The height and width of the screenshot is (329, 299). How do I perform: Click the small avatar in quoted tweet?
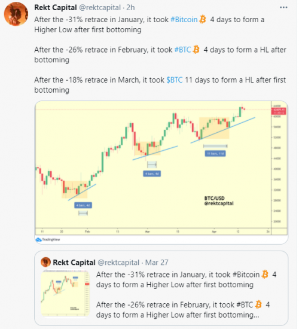tap(45, 262)
